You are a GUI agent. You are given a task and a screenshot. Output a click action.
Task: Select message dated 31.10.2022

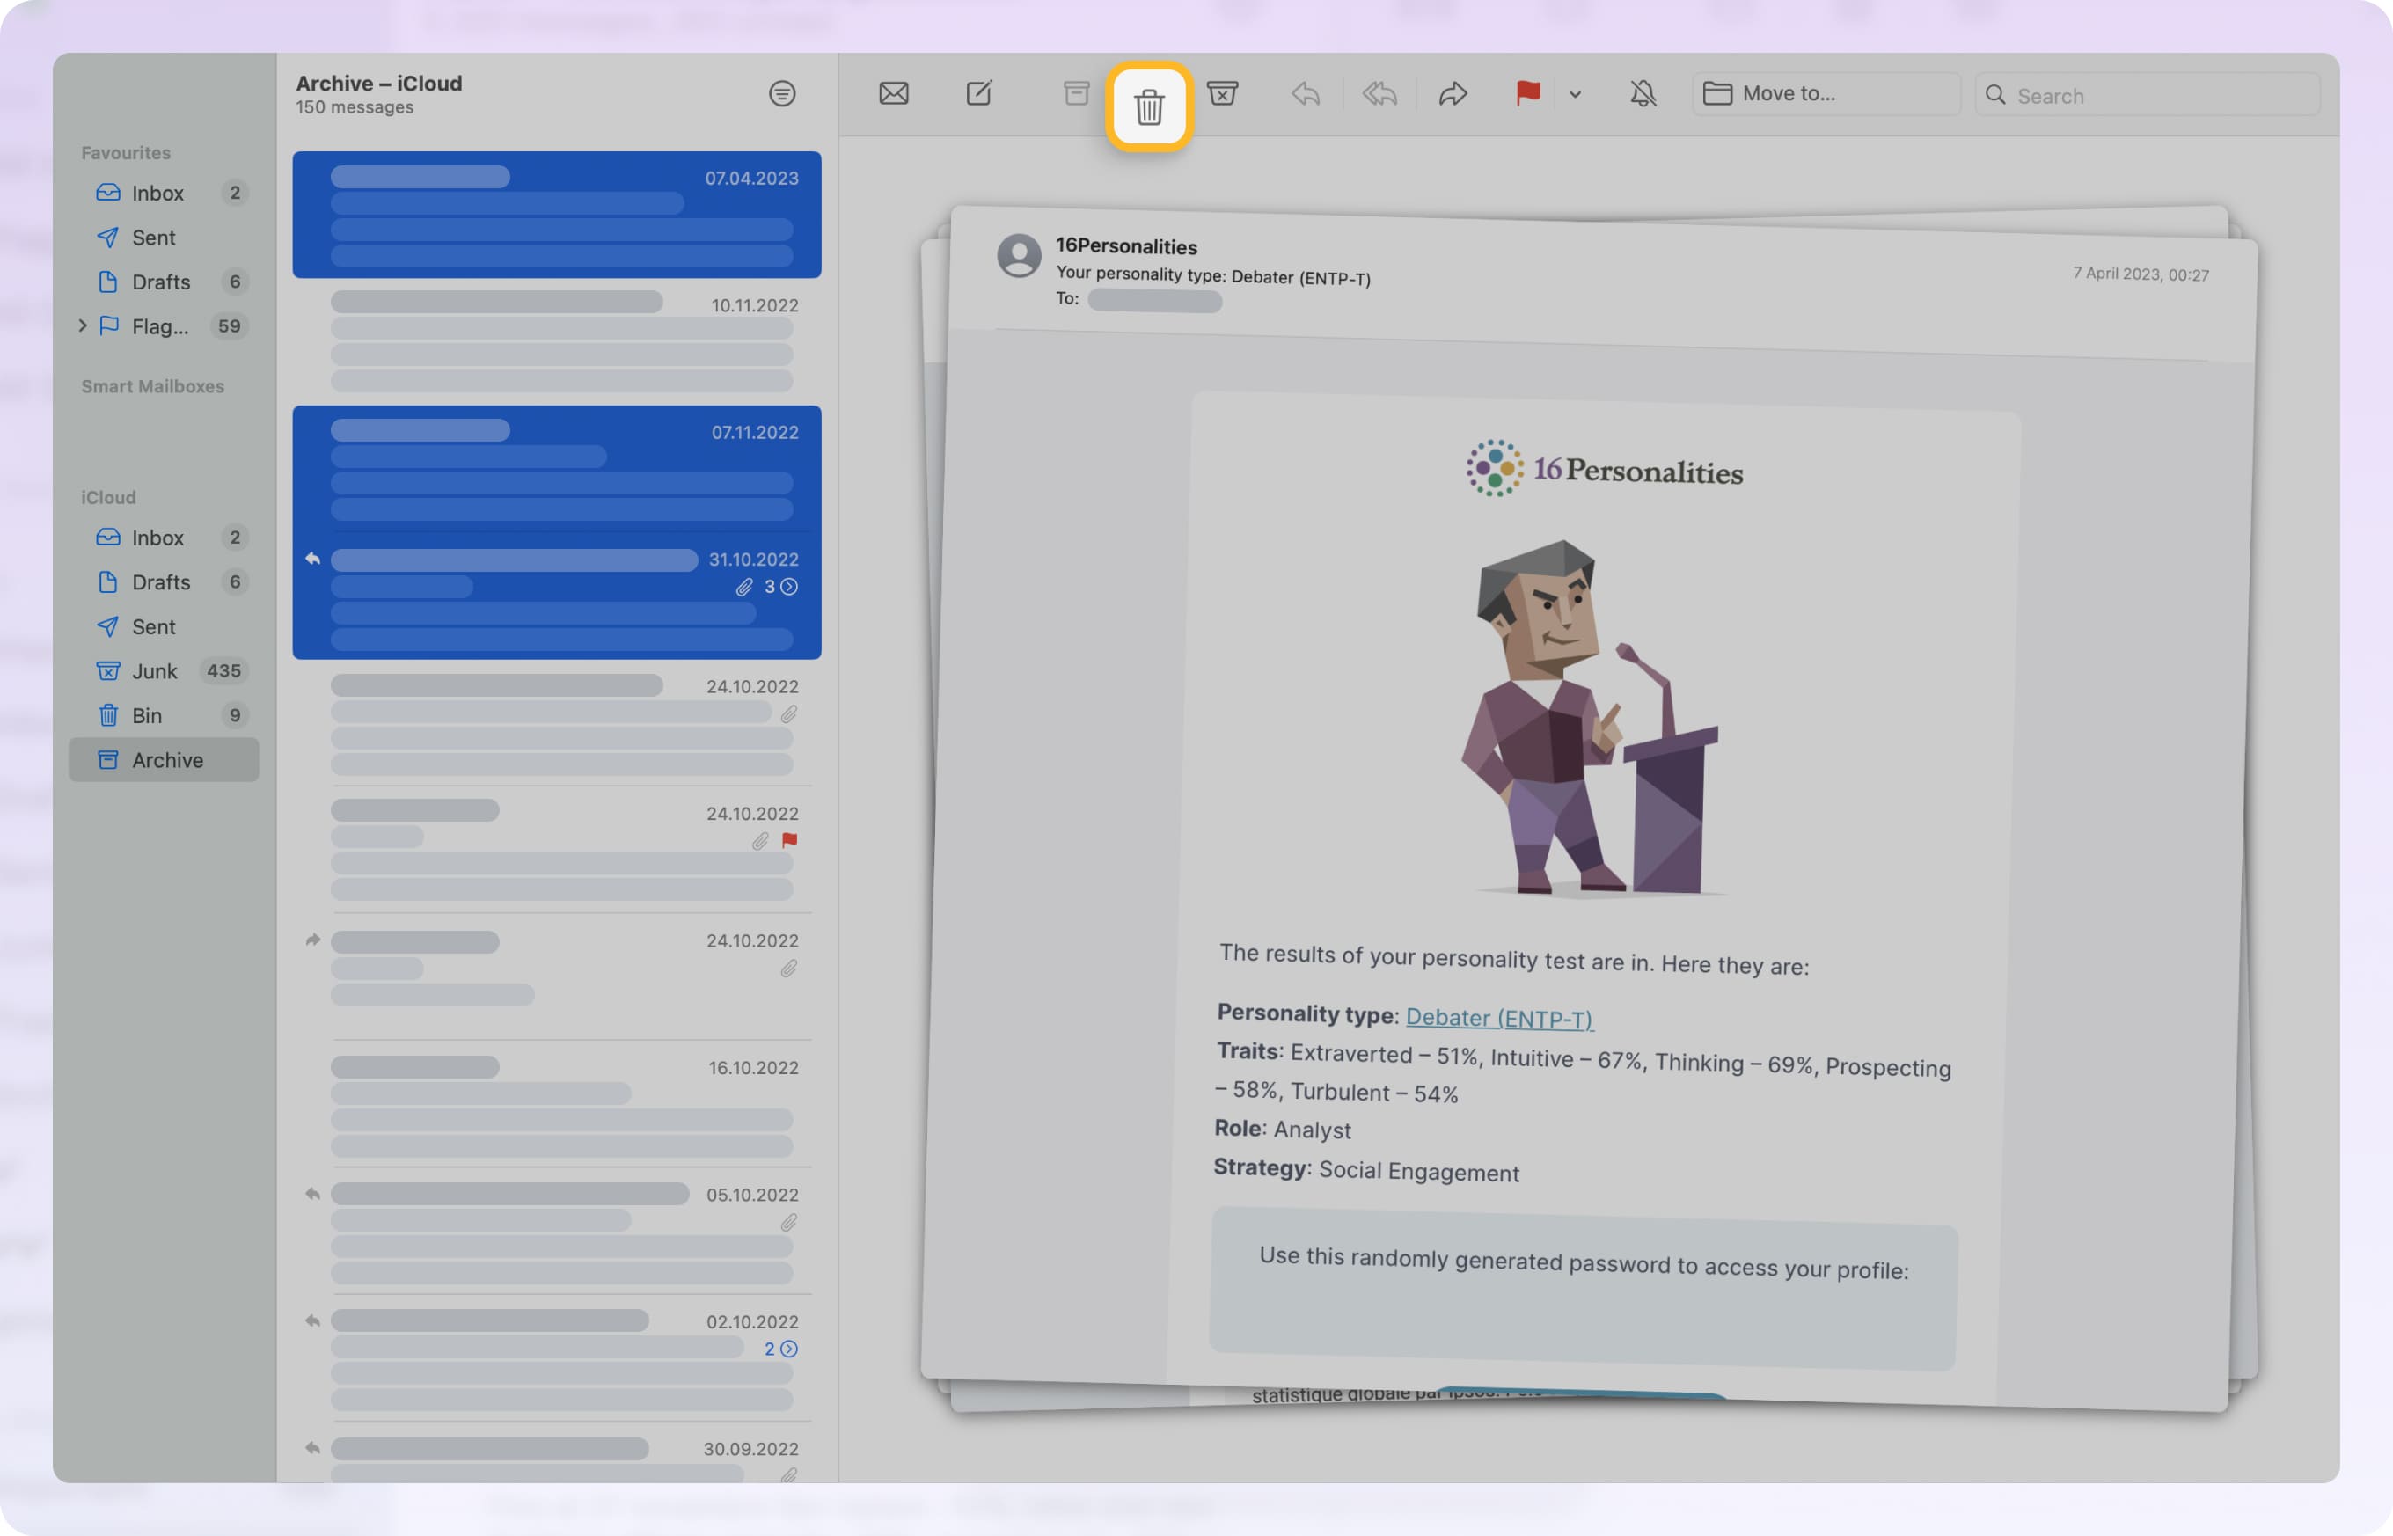[x=557, y=596]
